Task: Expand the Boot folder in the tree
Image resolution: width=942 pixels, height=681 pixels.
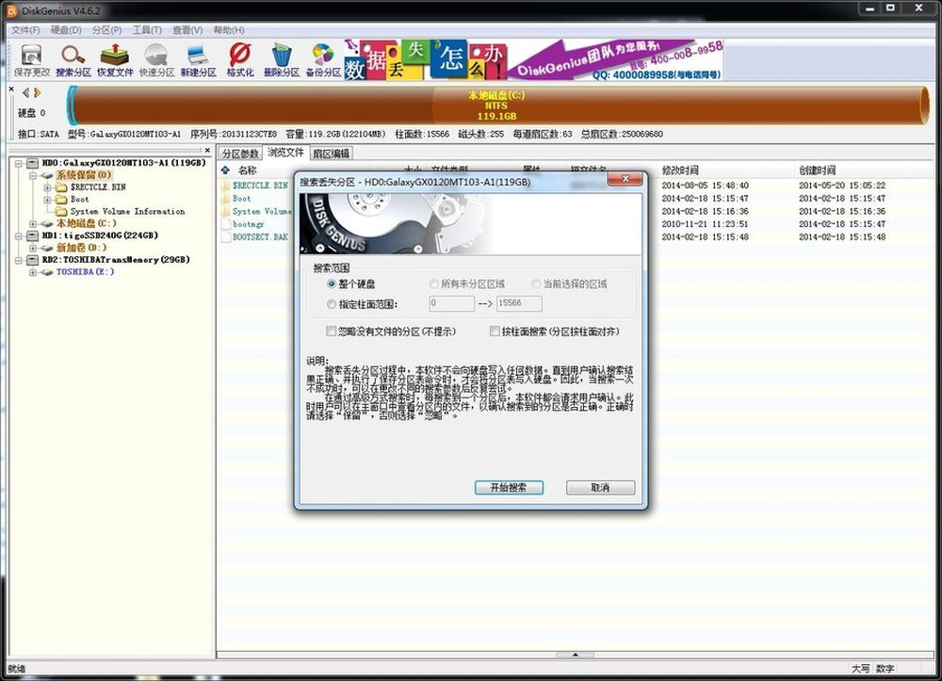Action: [47, 200]
